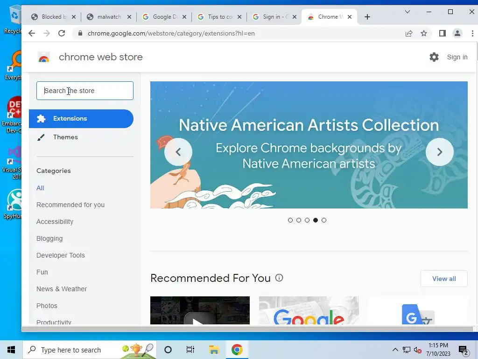Choose the News & Weather category
This screenshot has height=359, width=478.
[62, 289]
